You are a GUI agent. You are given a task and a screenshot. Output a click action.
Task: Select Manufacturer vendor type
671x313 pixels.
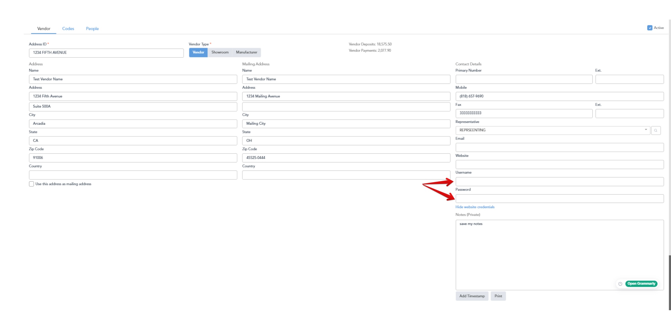tap(247, 52)
